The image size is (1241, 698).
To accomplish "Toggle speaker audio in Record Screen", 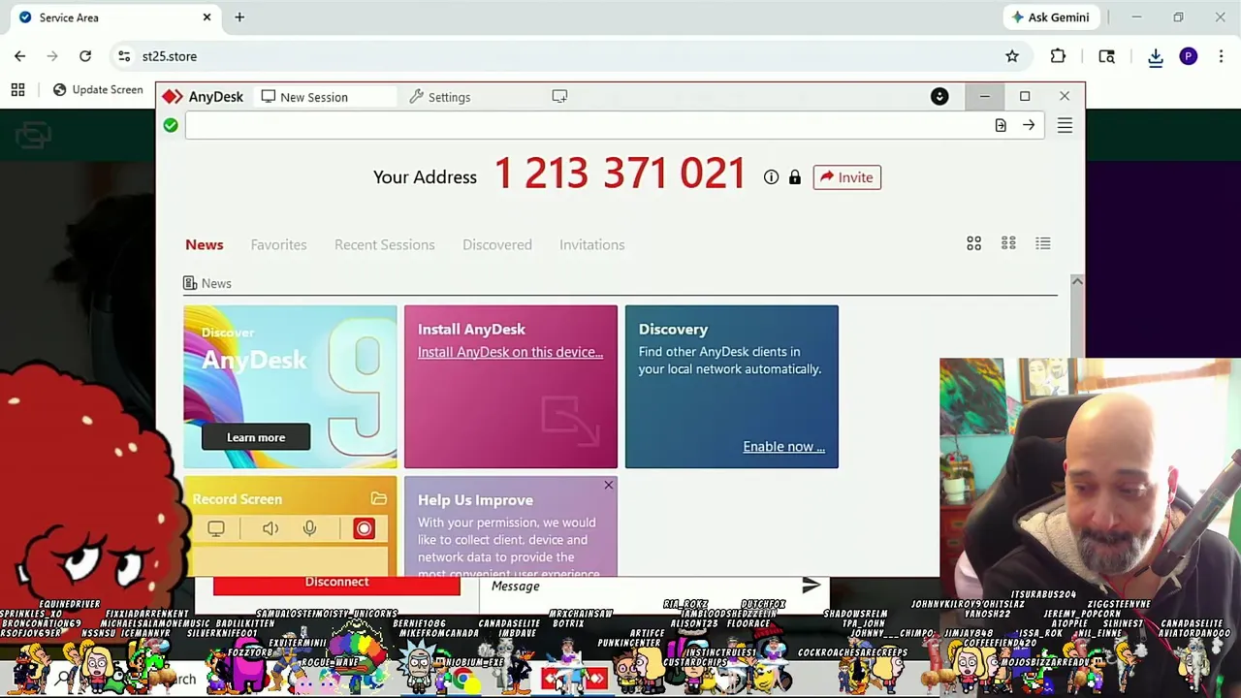I will [x=270, y=528].
